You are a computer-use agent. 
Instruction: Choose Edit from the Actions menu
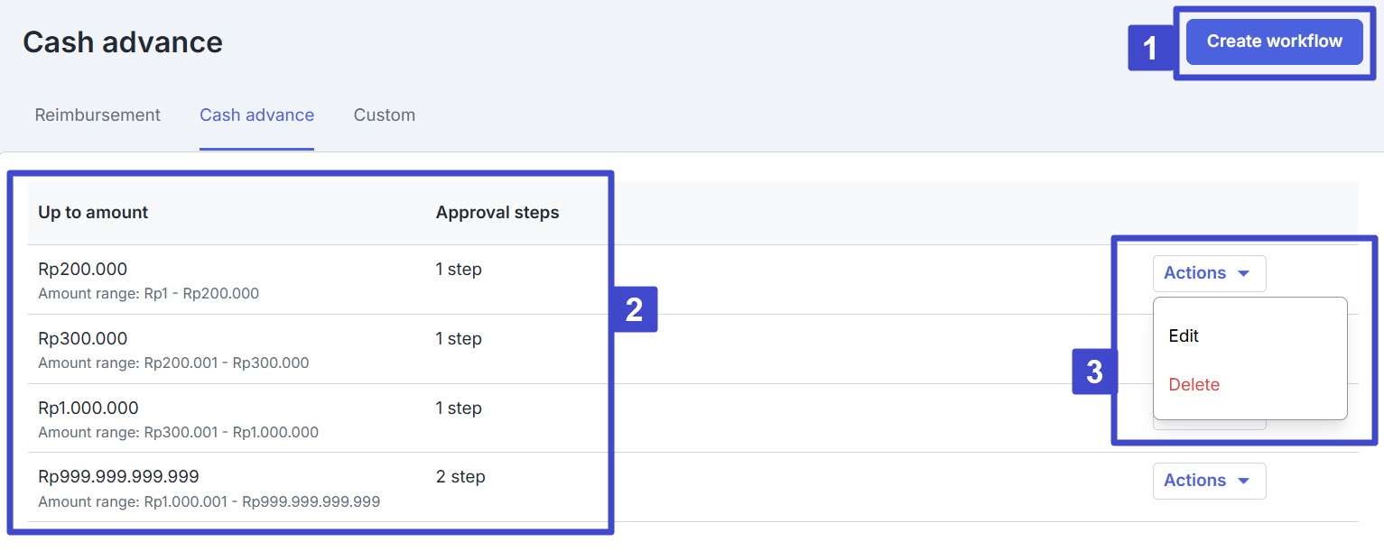(x=1184, y=335)
